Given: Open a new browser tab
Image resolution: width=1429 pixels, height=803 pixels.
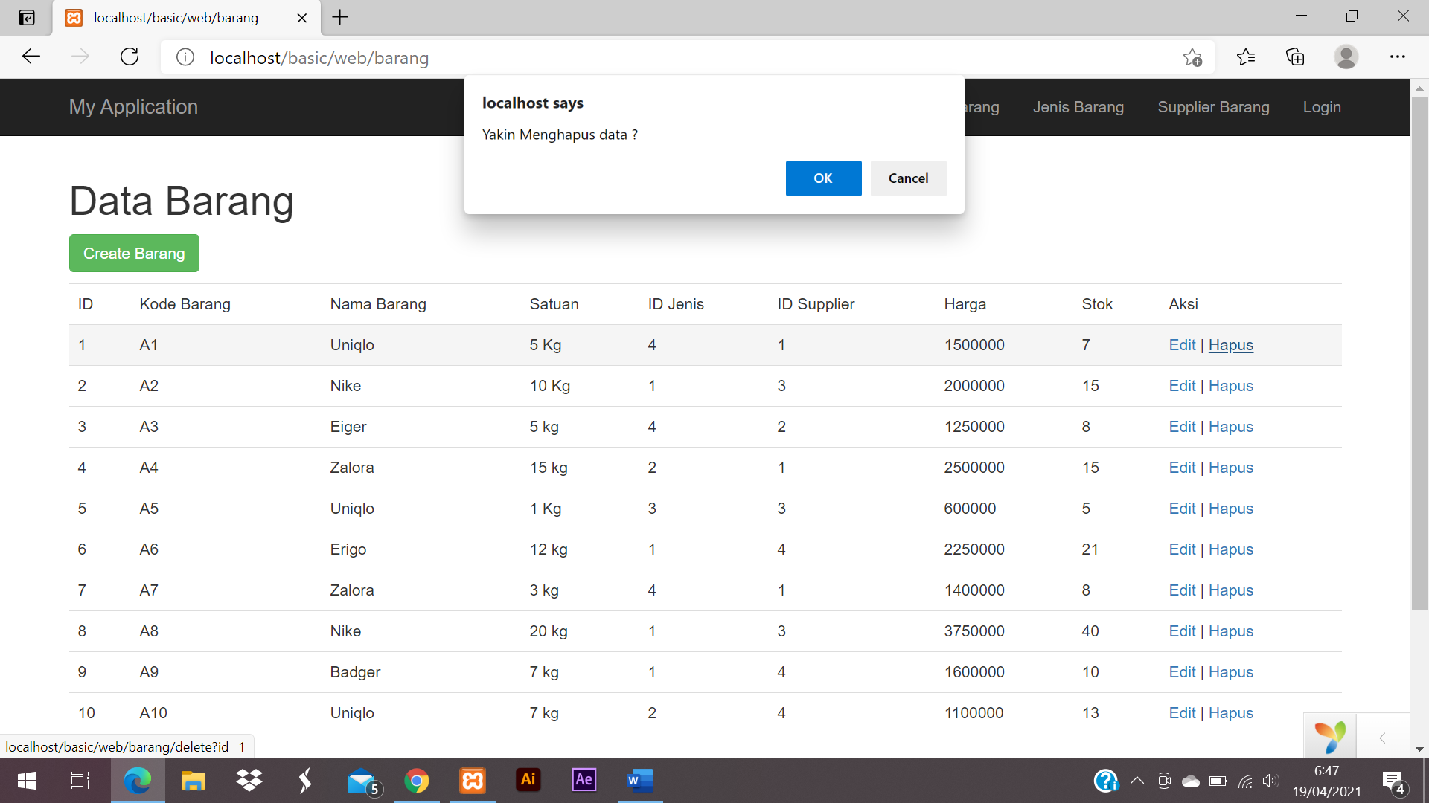Looking at the screenshot, I should (x=340, y=17).
